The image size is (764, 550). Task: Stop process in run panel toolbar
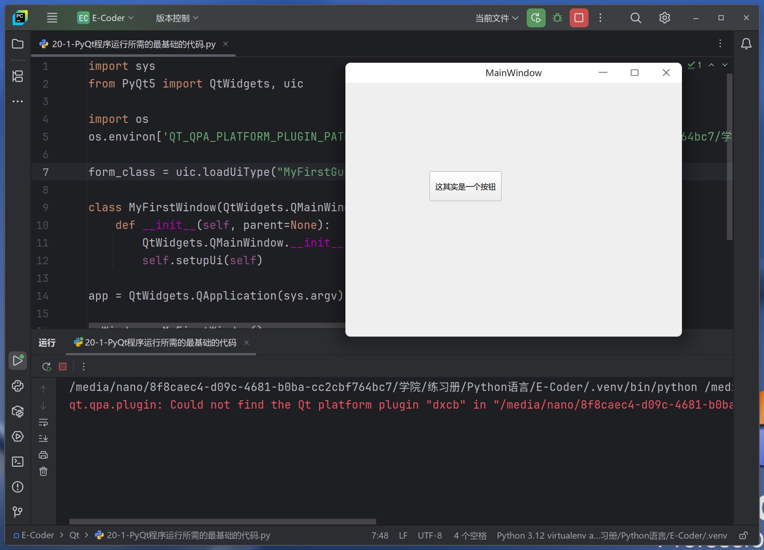[63, 367]
